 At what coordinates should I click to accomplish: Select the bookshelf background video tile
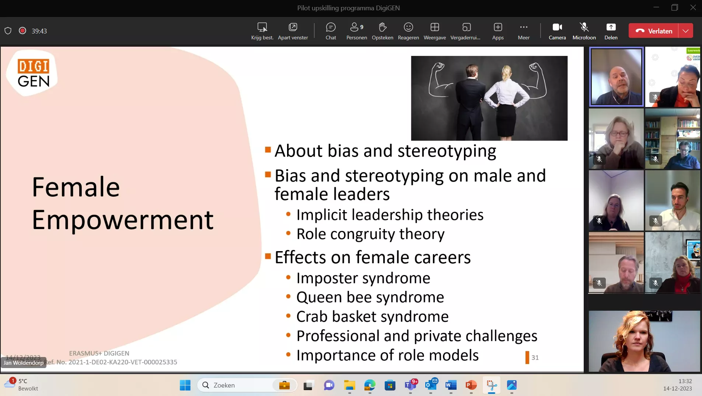(x=673, y=139)
